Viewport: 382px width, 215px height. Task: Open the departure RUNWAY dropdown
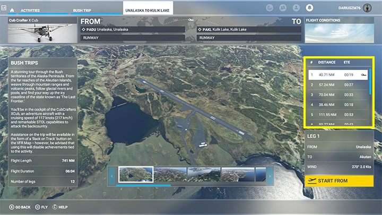tap(133, 38)
